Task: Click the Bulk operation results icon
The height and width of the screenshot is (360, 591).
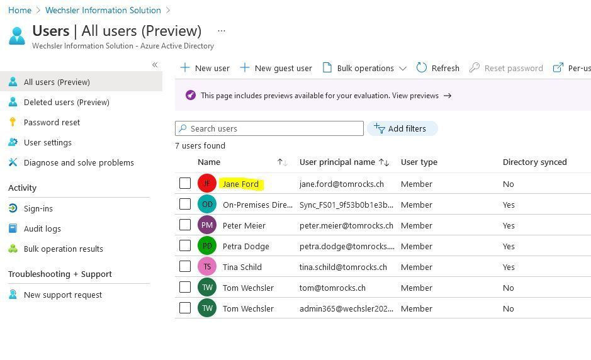Action: click(13, 249)
